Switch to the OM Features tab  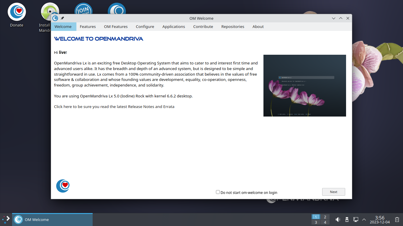(x=116, y=26)
